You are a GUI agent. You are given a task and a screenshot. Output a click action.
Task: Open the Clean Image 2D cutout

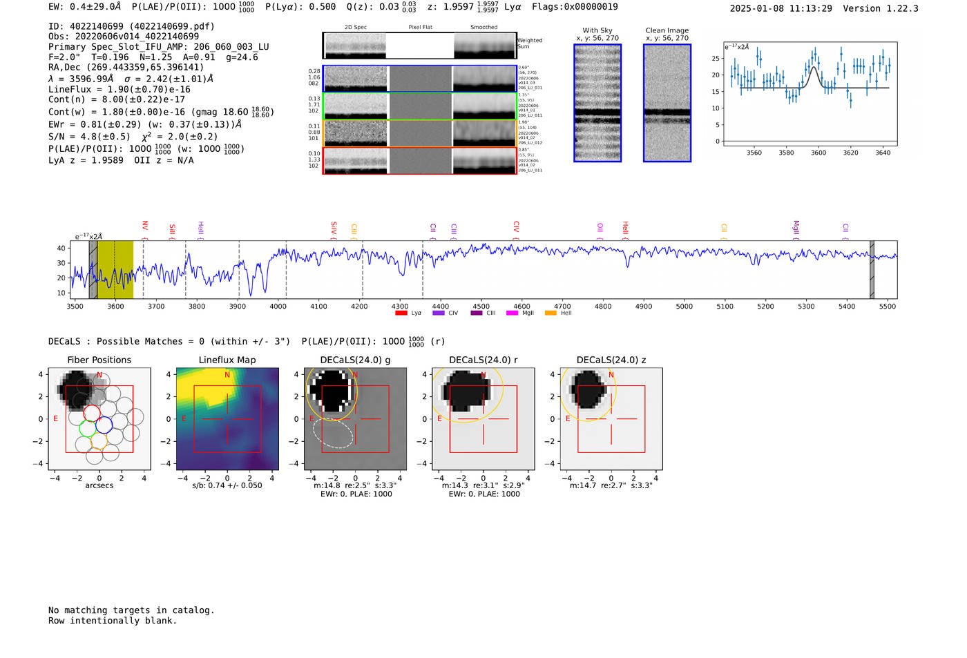point(667,103)
